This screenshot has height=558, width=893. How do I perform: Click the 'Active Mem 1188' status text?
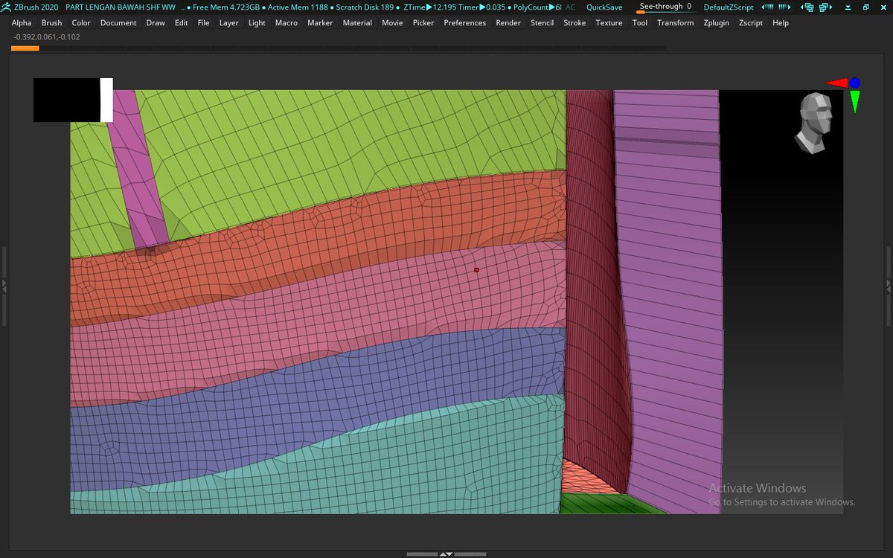pyautogui.click(x=298, y=7)
